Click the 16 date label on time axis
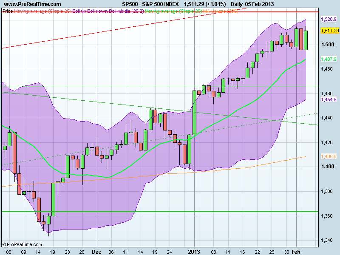The width and height of the screenshot is (340, 255). click(x=242, y=252)
